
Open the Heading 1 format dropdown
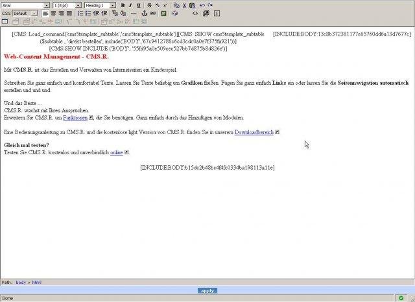pos(100,5)
